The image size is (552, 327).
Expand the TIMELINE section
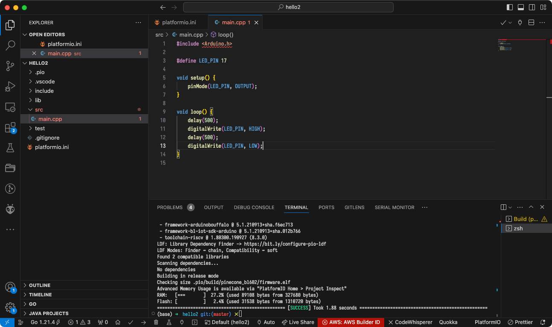pos(84,295)
